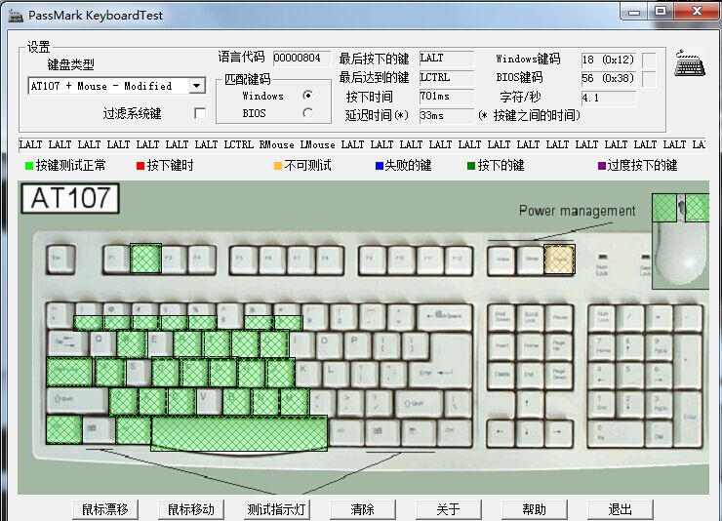
Task: Click the E key on the keyboard image
Action: point(159,343)
